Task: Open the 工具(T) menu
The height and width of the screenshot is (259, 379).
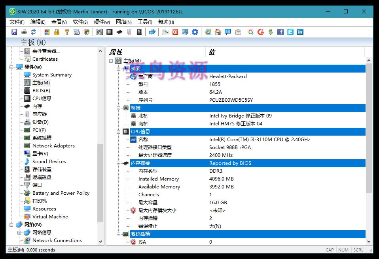Action: [144, 22]
